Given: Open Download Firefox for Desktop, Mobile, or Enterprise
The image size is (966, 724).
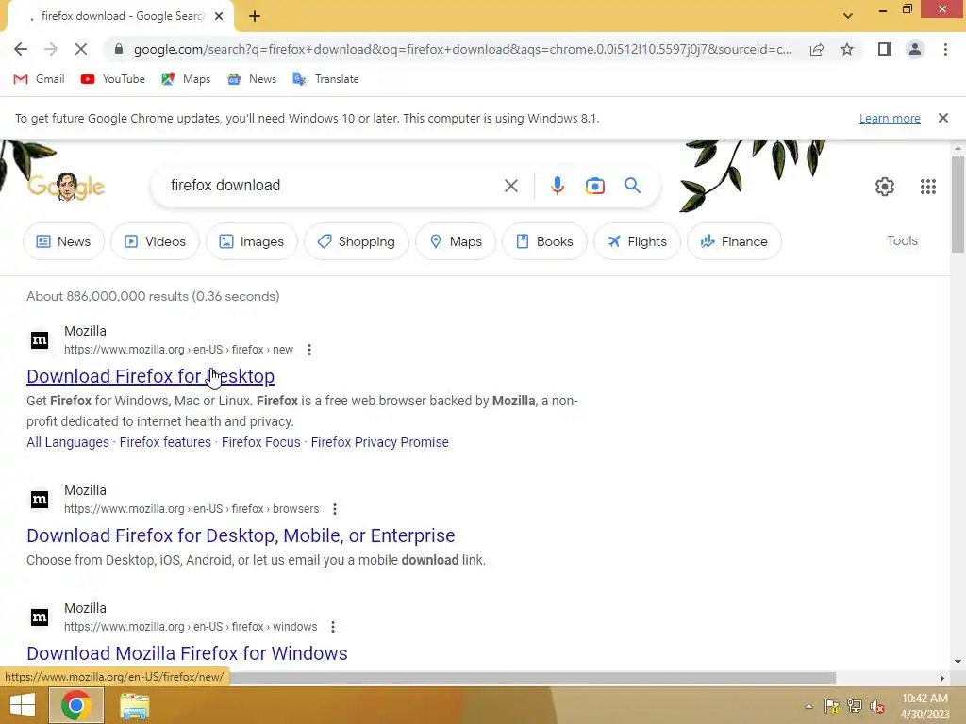Looking at the screenshot, I should point(241,535).
